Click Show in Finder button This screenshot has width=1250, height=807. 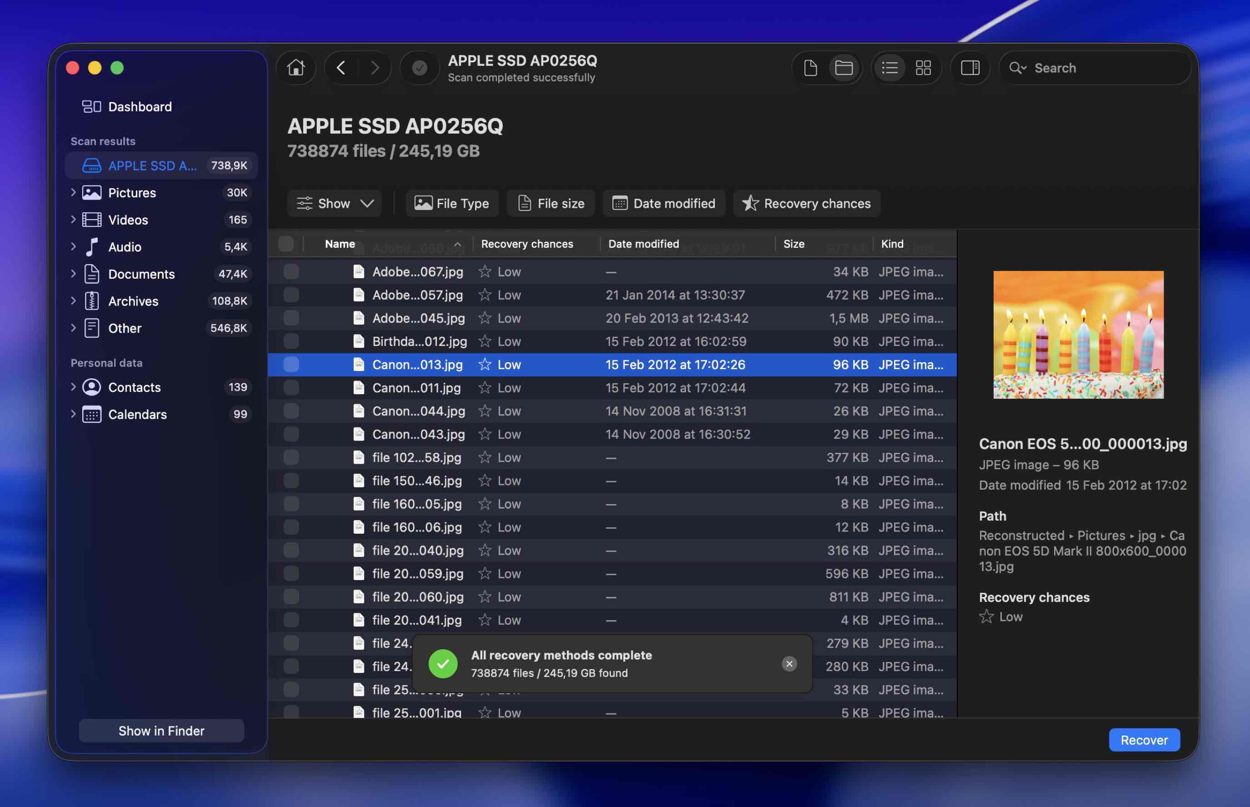pyautogui.click(x=161, y=731)
